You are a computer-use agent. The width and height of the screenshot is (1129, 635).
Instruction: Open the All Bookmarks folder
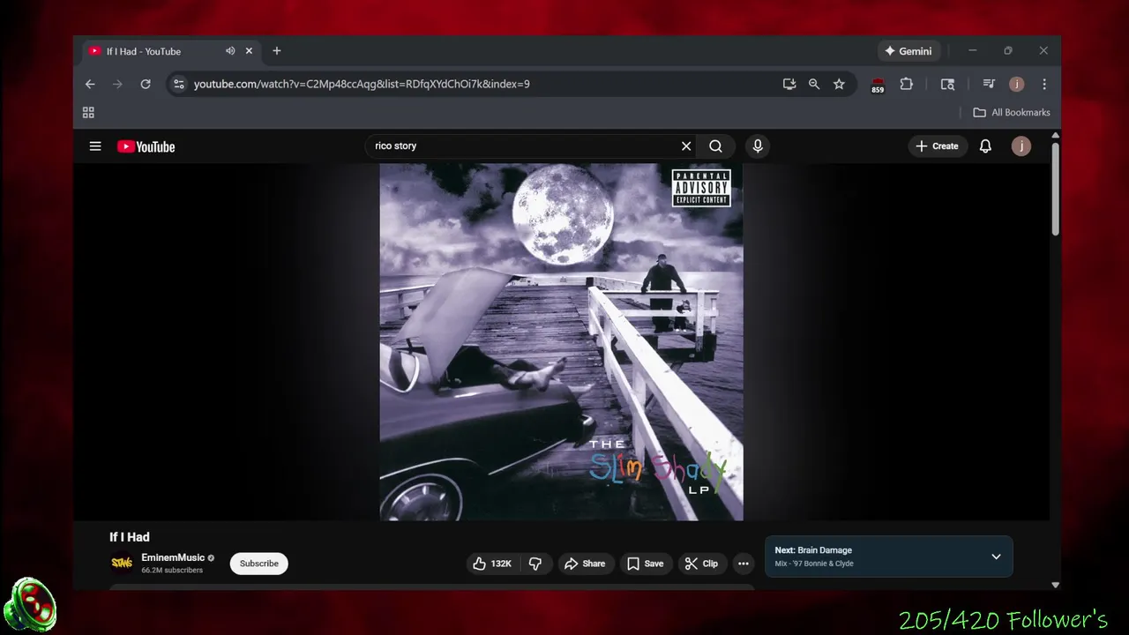coord(1012,113)
